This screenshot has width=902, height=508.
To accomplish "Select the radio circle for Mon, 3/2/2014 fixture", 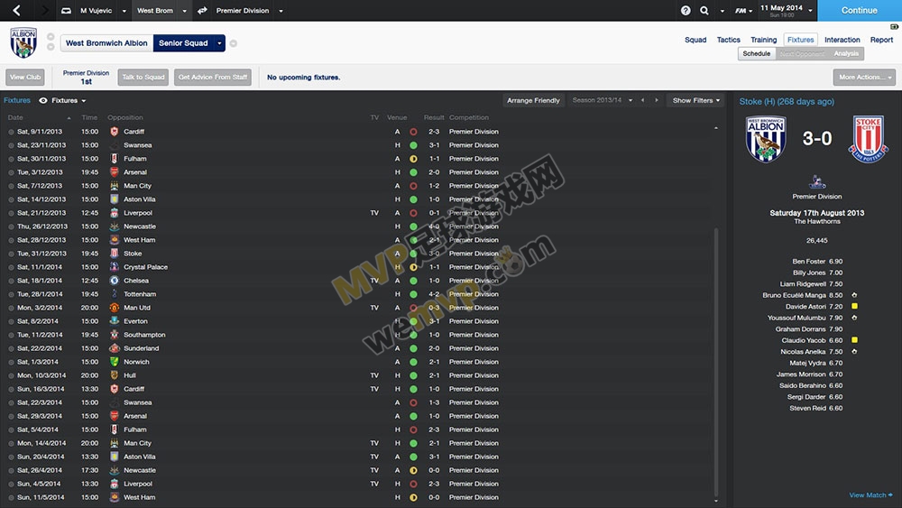I will coord(11,308).
